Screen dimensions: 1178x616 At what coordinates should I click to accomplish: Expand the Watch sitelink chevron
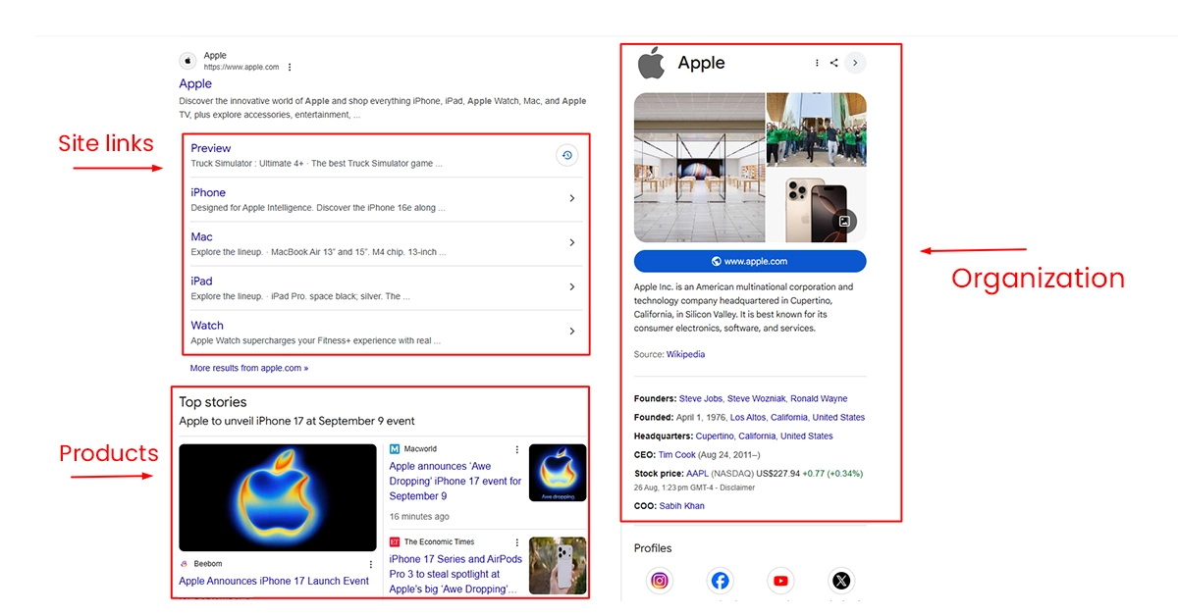[572, 332]
